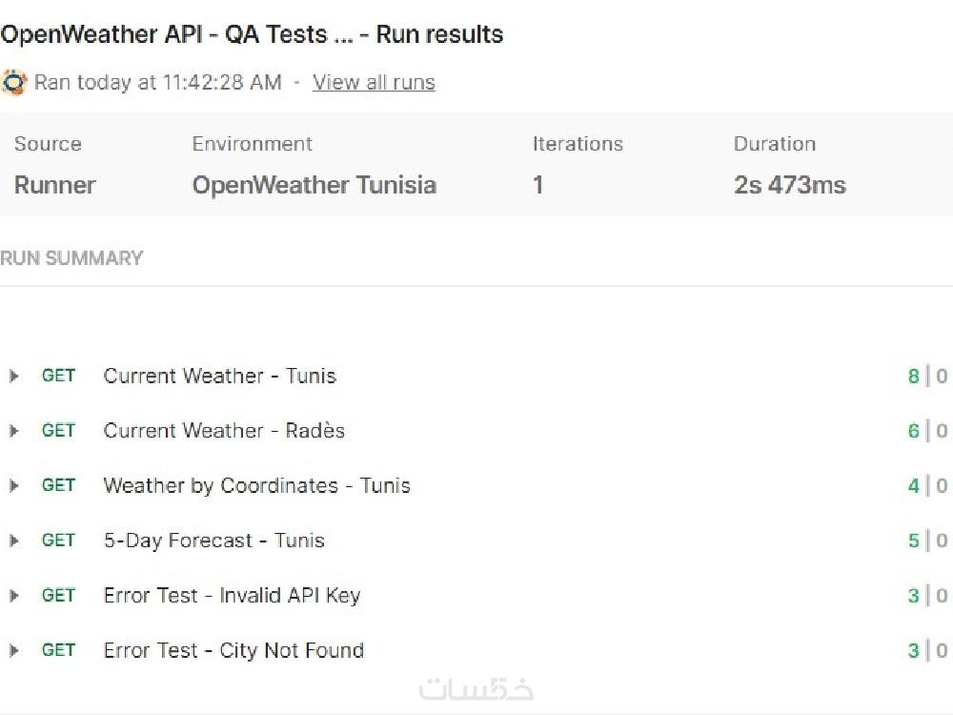Select the Current Weather - Radès request name
The image size is (953, 715).
click(x=224, y=431)
